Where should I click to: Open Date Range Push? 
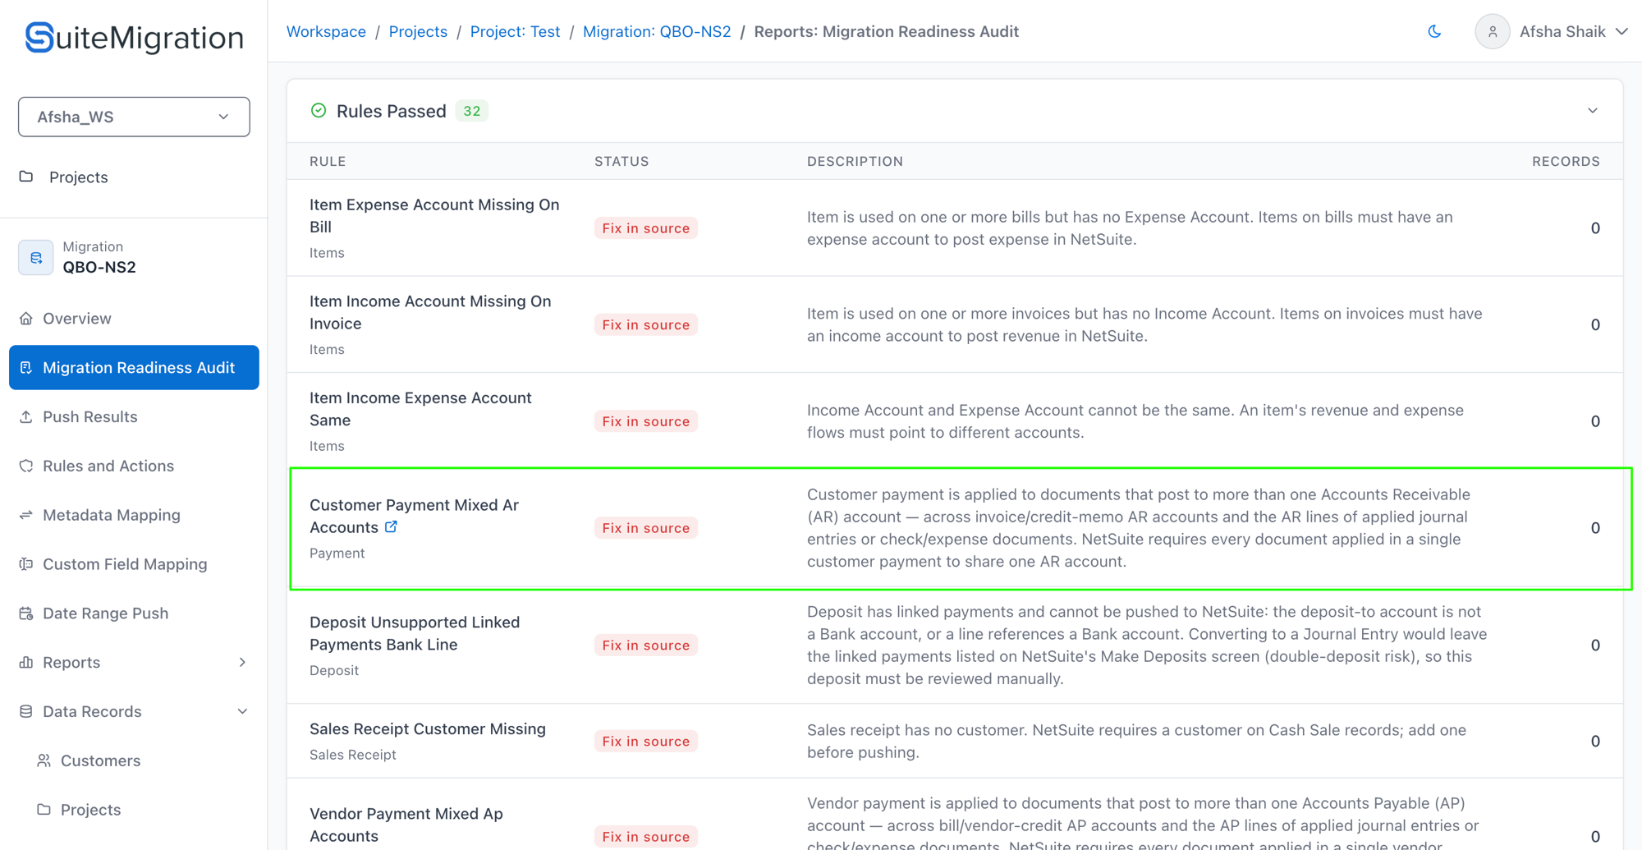[x=105, y=613]
